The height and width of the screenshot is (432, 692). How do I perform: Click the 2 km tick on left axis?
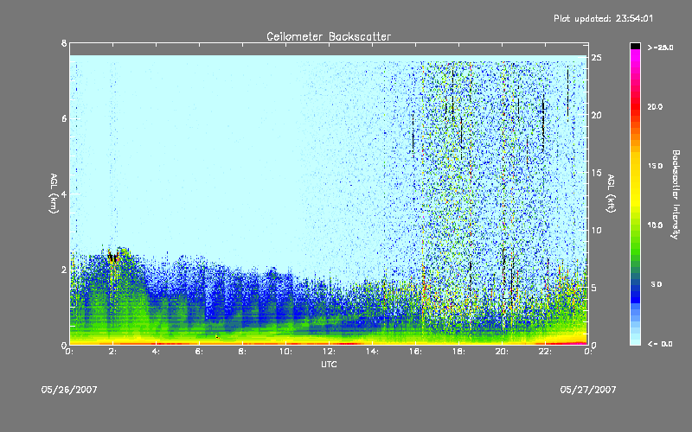tap(64, 270)
